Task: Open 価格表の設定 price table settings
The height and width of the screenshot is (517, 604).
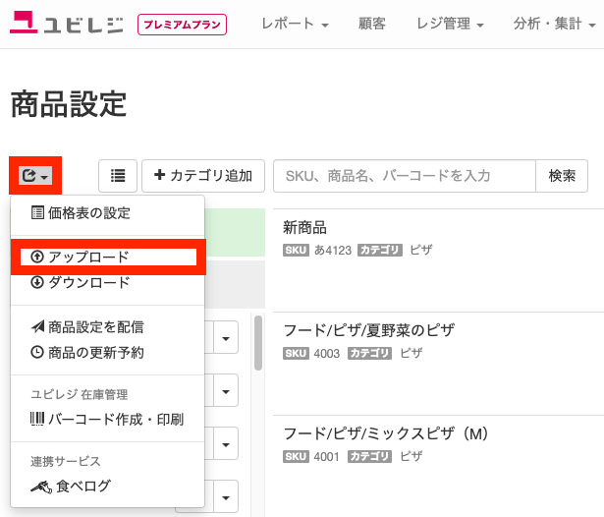Action: coord(81,213)
